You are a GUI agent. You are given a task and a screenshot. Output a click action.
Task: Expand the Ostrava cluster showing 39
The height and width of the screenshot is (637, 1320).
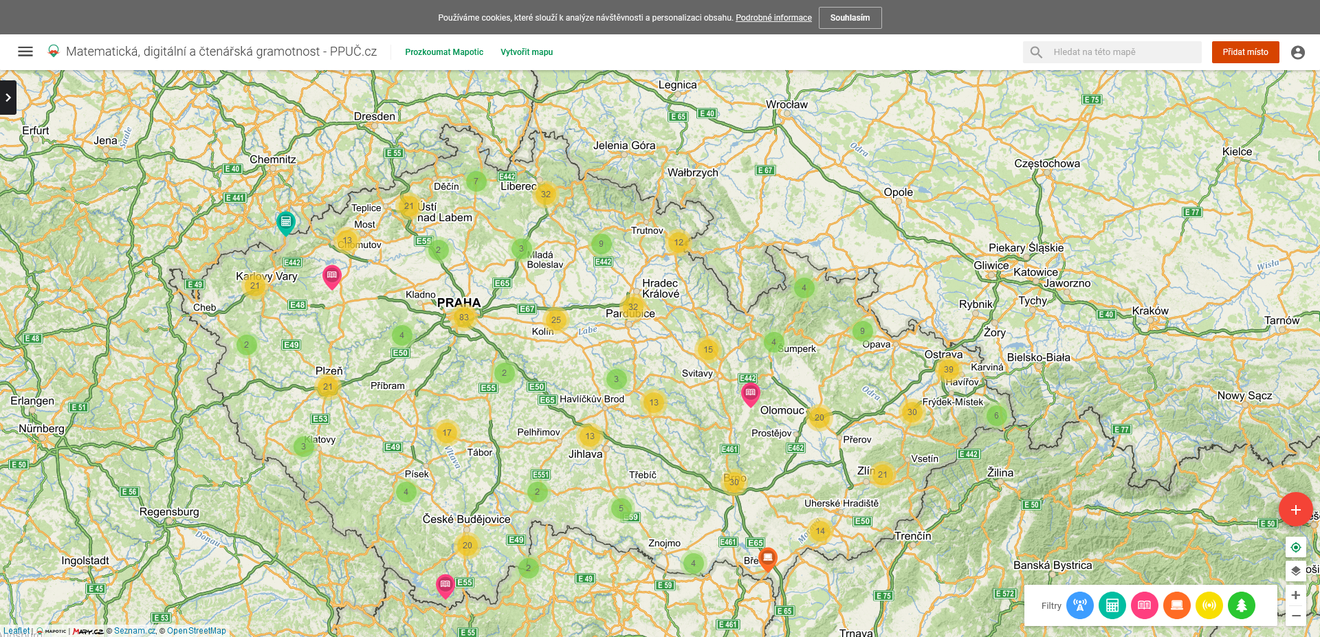pos(948,370)
